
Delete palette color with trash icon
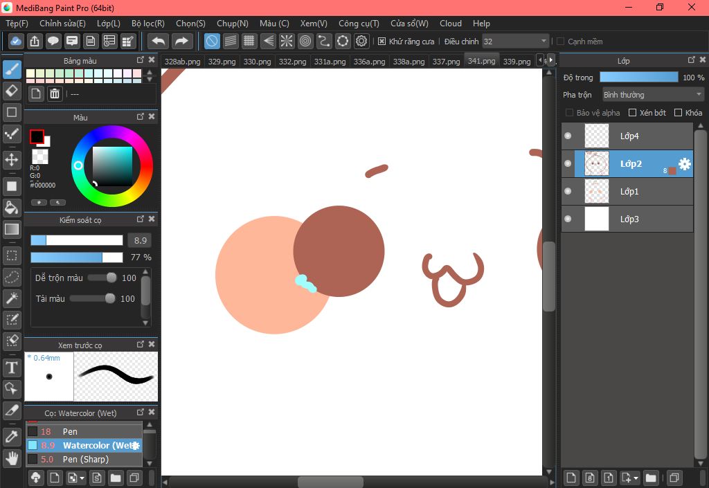[x=55, y=93]
